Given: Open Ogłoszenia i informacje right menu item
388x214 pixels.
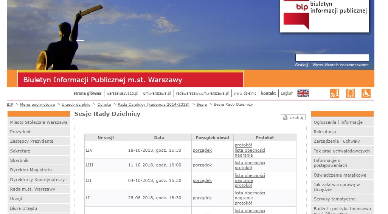Looking at the screenshot, I should [x=342, y=122].
